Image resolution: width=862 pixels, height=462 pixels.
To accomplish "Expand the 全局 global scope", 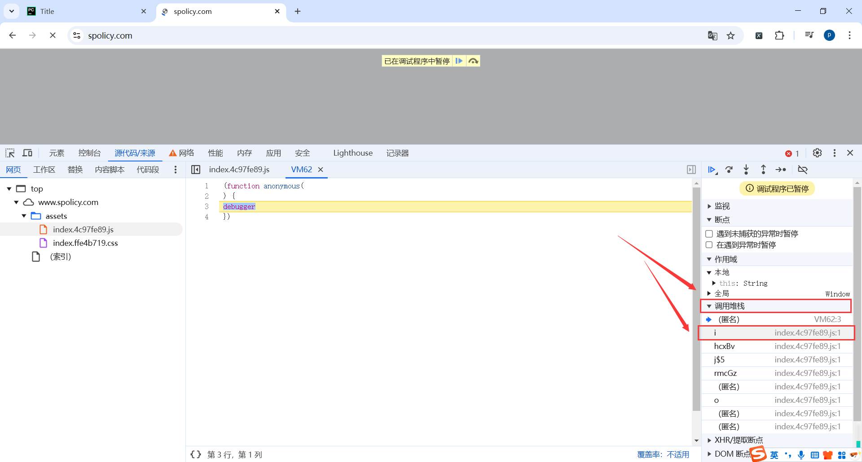I will click(x=709, y=293).
